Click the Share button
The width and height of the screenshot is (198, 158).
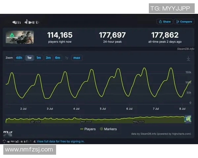pyautogui.click(x=165, y=22)
